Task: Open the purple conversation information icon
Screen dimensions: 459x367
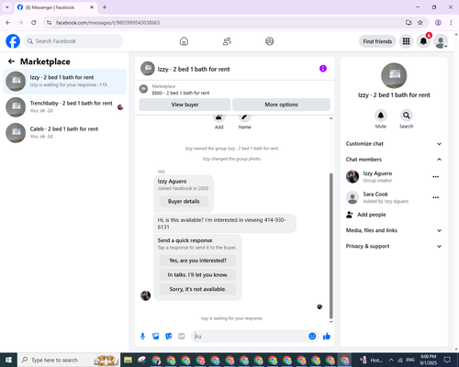Action: pyautogui.click(x=323, y=69)
